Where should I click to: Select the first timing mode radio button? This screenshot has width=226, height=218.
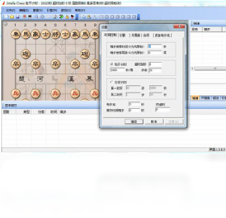pos(112,64)
